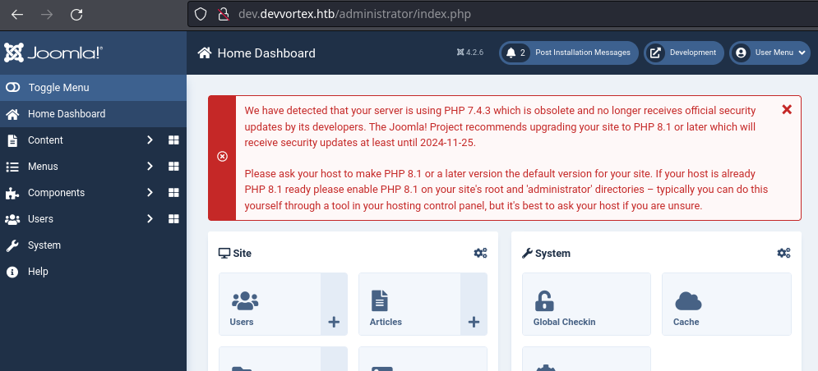
Task: Open the User Menu dropdown
Action: 770,53
